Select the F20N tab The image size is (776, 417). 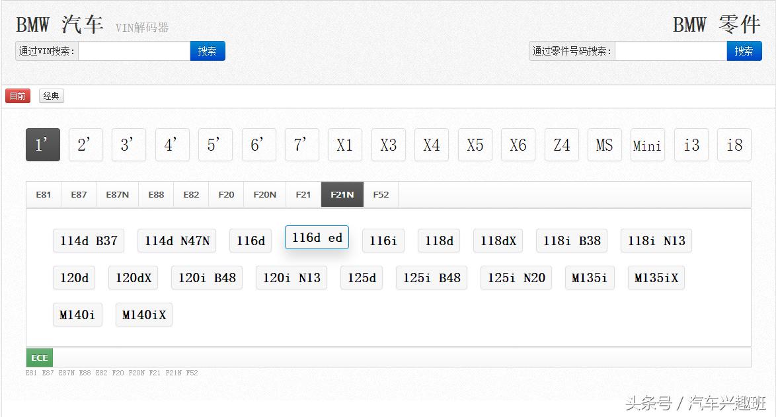click(265, 194)
